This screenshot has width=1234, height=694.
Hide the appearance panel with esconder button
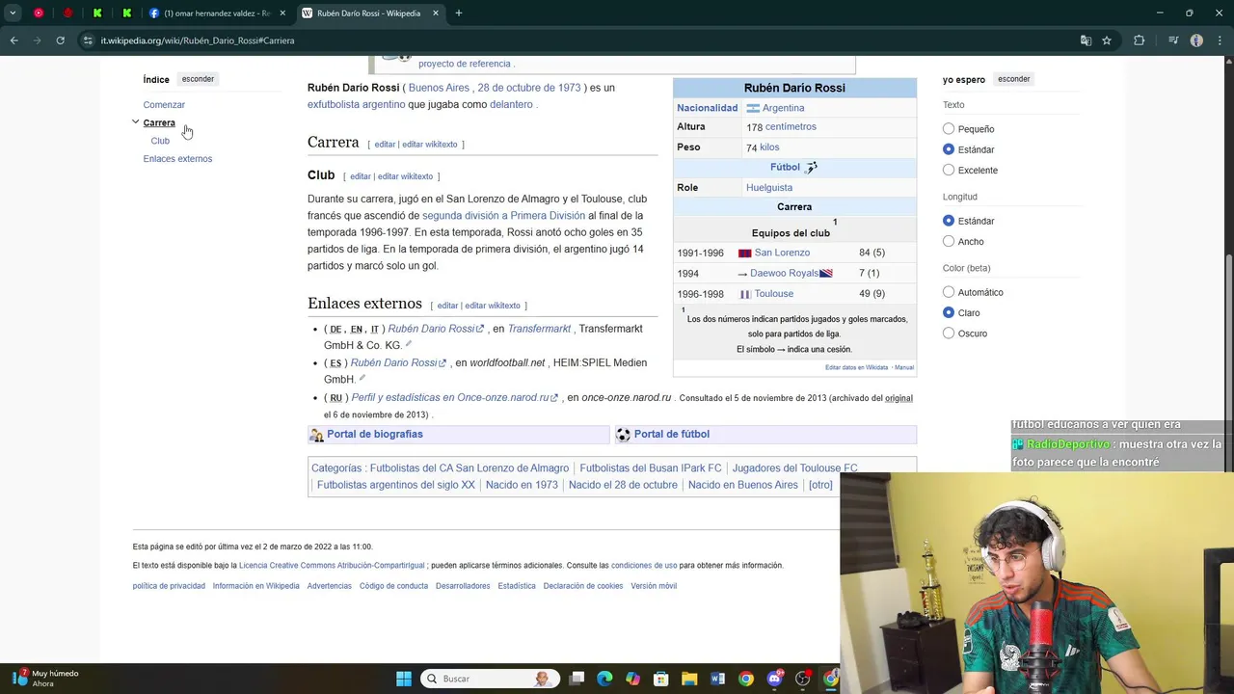[1013, 79]
